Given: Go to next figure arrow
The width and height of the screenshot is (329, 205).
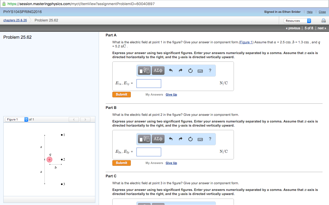Looking at the screenshot, I should coord(85,119).
